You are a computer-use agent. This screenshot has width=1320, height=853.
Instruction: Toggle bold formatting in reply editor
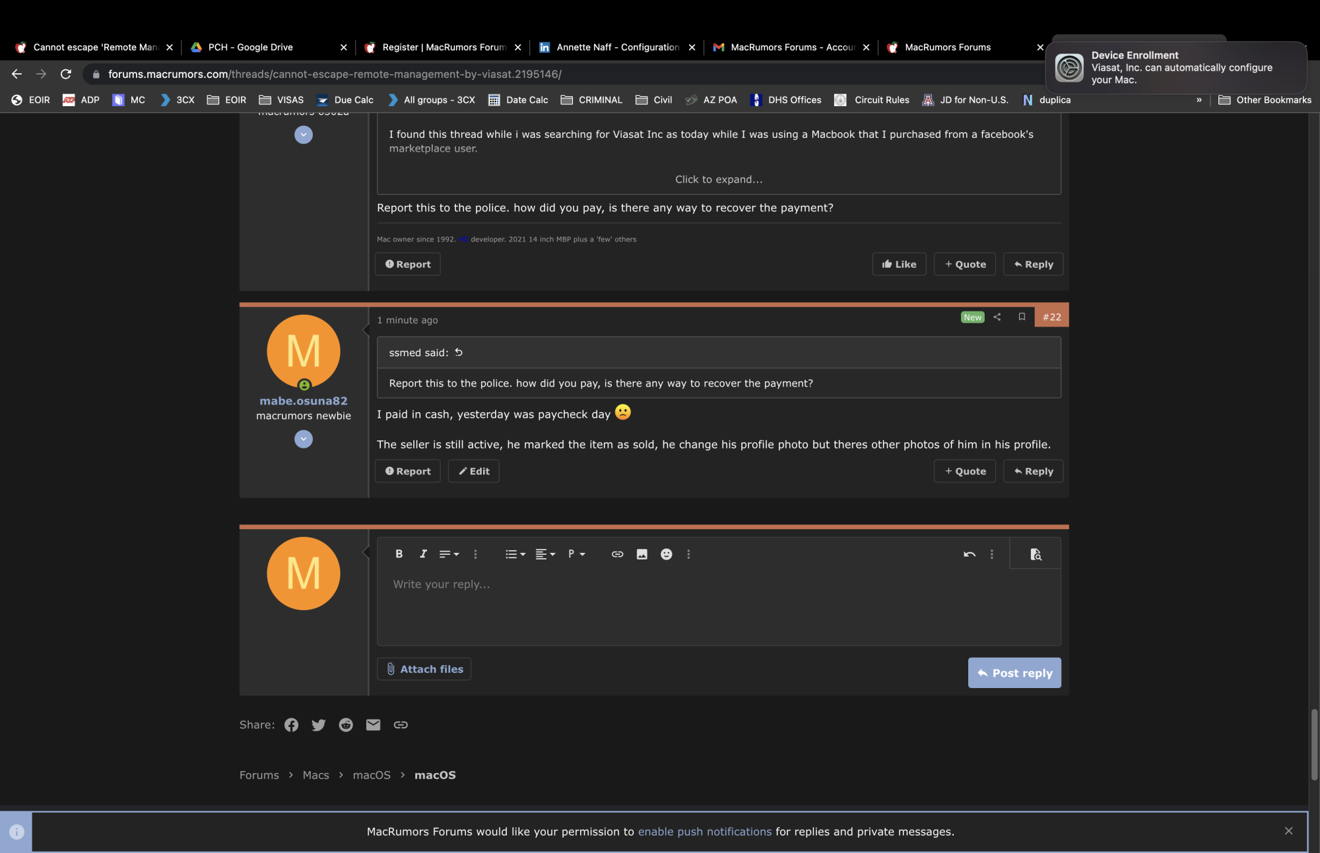399,554
